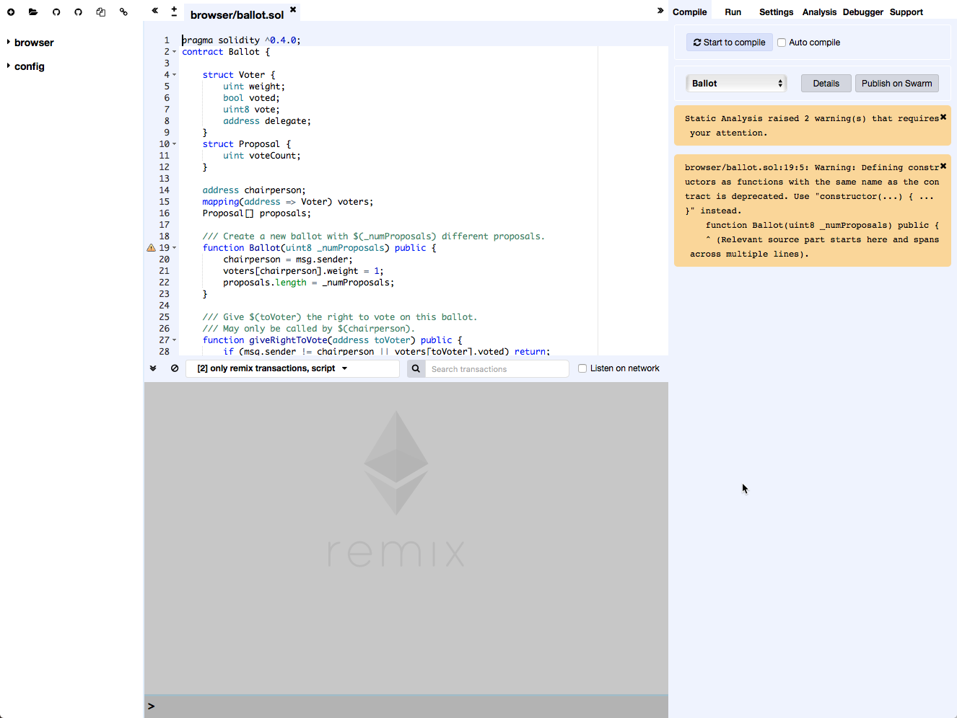Collapse the terminal with double-down chevron
Viewport: 957px width, 718px height.
(x=153, y=368)
